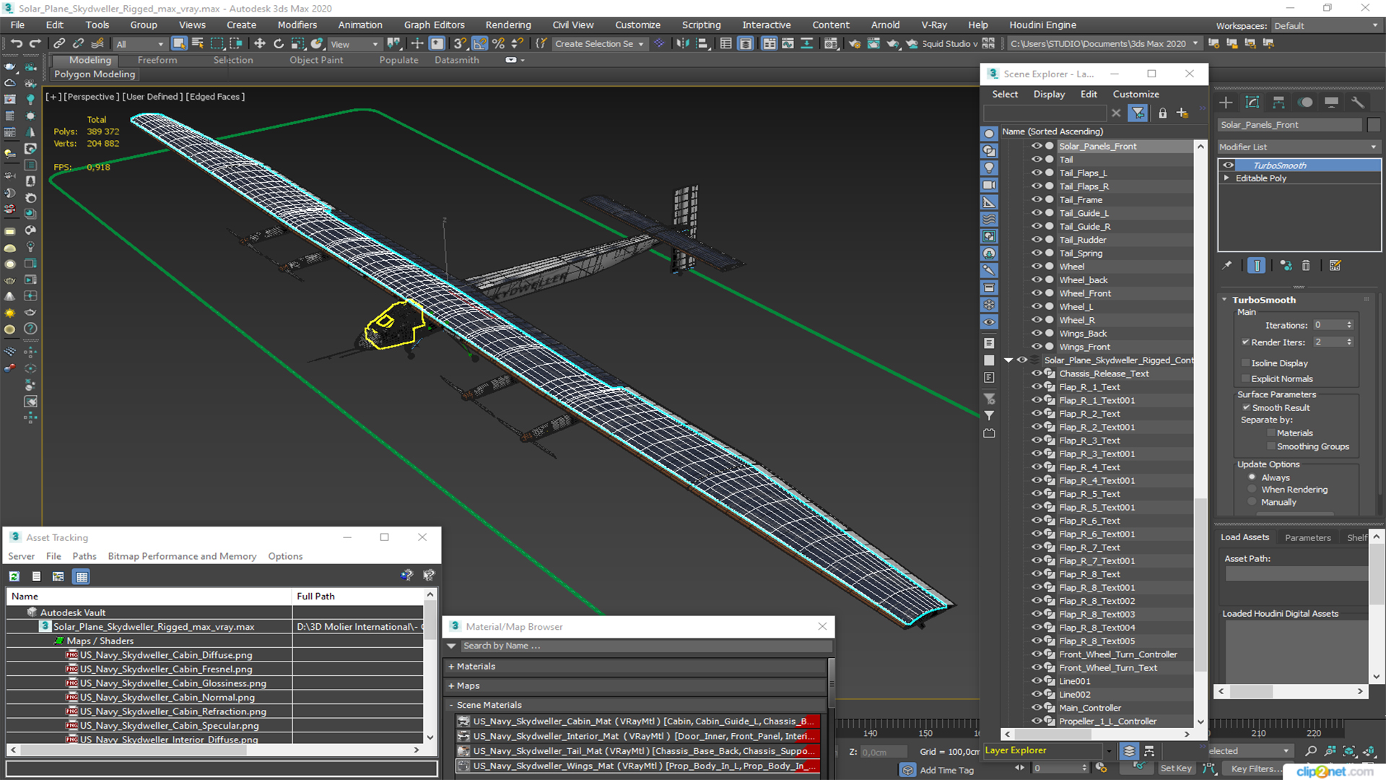The height and width of the screenshot is (780, 1386).
Task: Select the When Rendering update option
Action: [x=1252, y=489]
